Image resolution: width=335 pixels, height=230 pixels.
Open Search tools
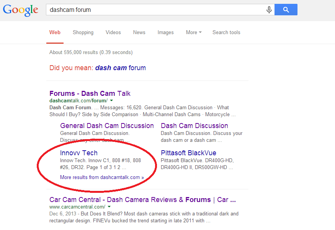[226, 32]
